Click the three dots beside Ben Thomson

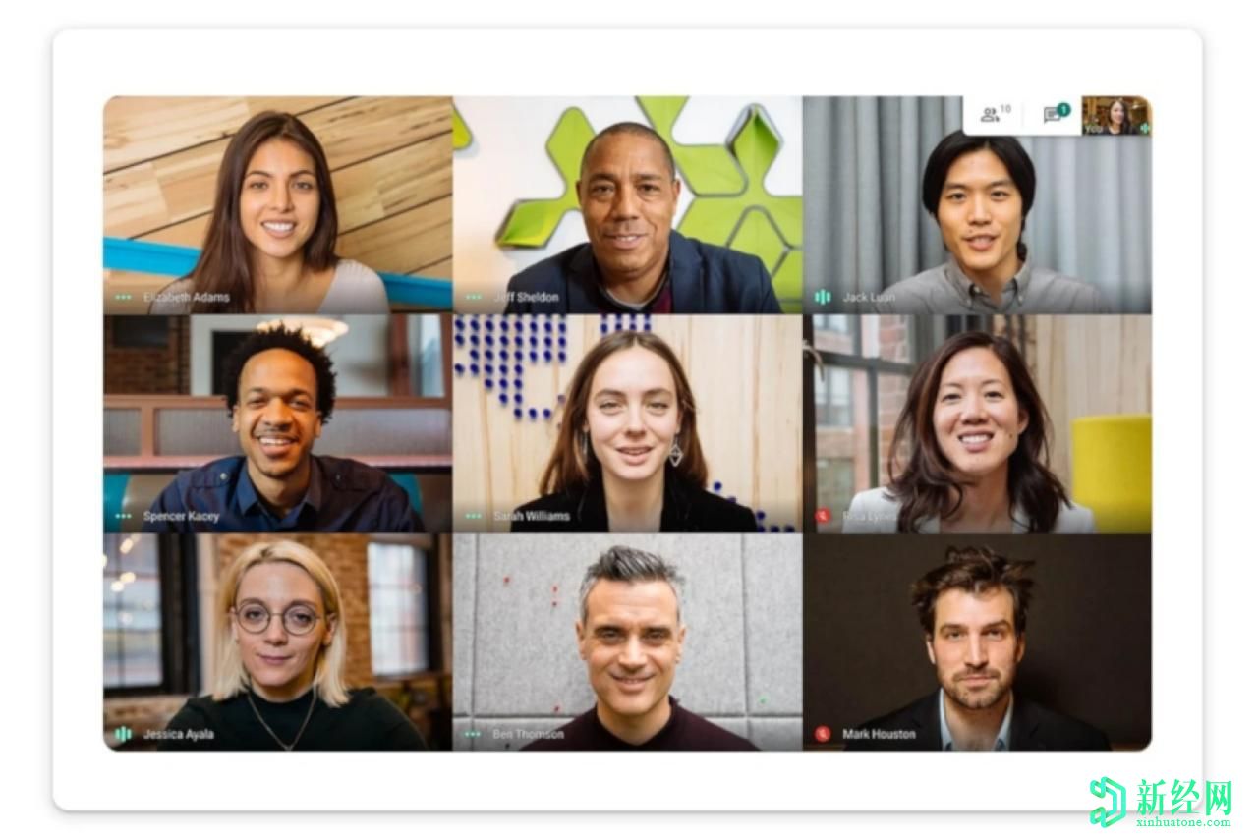point(474,734)
